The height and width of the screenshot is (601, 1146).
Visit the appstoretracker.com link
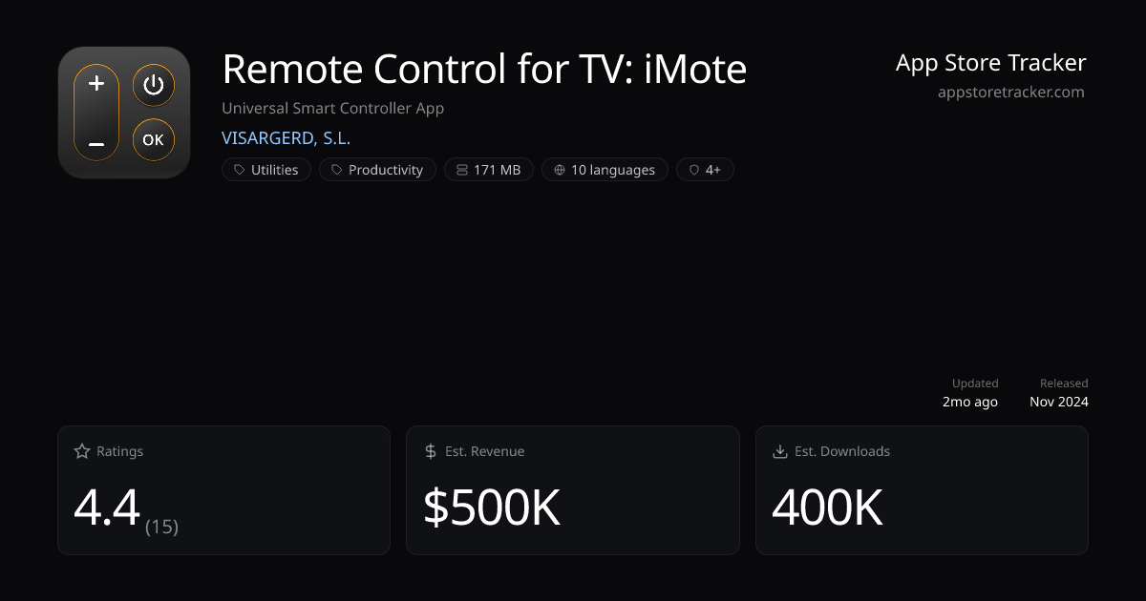click(x=1010, y=93)
